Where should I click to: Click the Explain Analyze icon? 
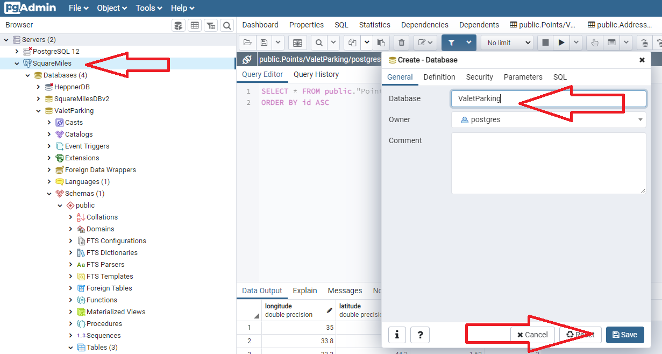pyautogui.click(x=611, y=43)
